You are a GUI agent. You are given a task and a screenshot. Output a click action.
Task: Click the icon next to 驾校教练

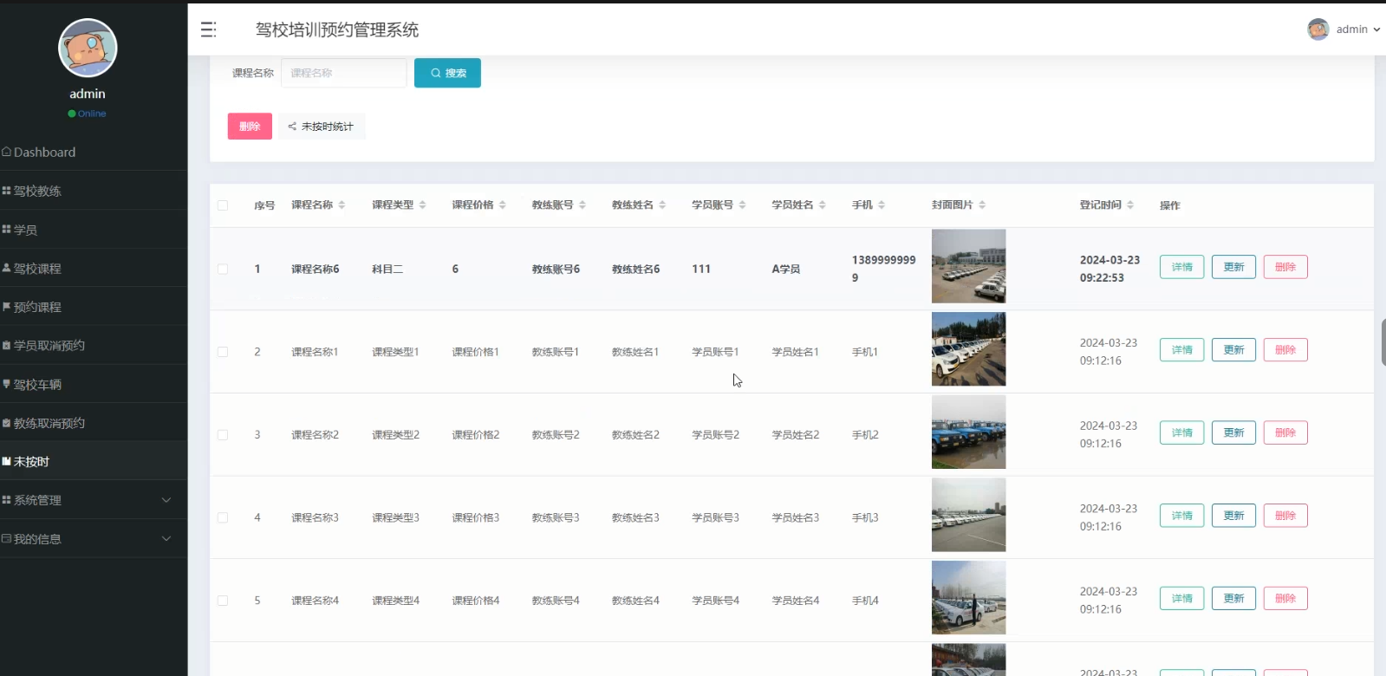[x=6, y=191]
